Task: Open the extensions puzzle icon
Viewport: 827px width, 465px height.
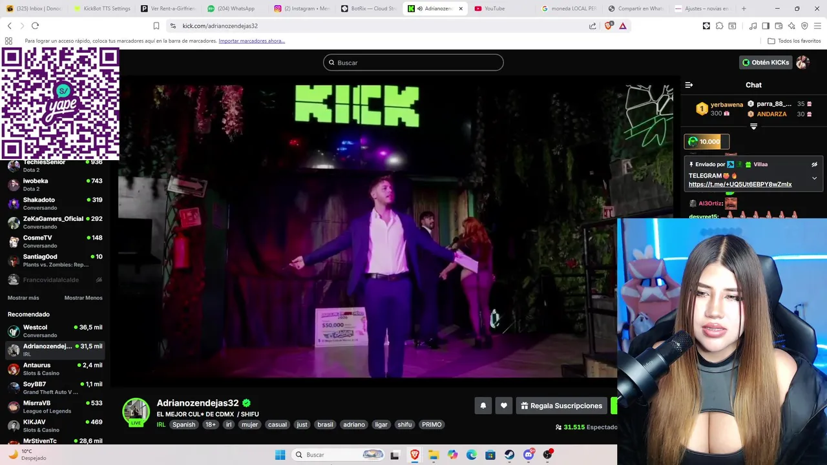Action: pyautogui.click(x=719, y=26)
